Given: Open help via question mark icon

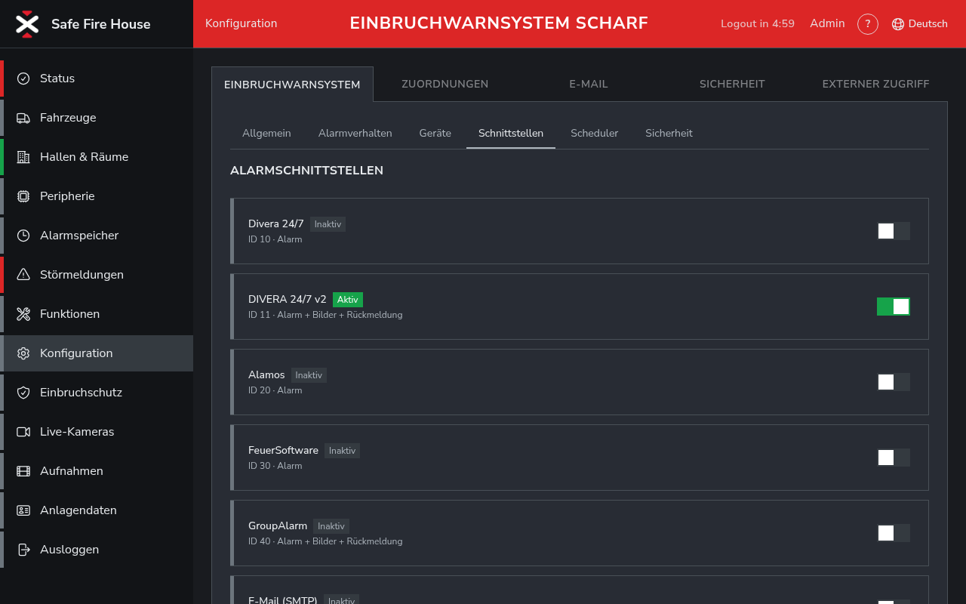Looking at the screenshot, I should point(868,24).
